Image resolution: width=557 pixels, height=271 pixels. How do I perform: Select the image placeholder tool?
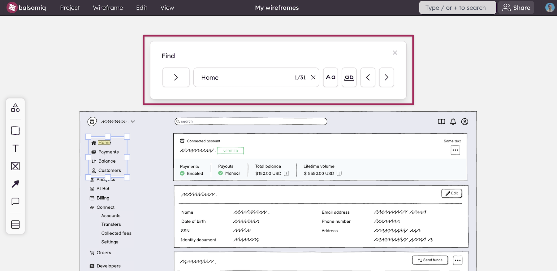pos(15,166)
